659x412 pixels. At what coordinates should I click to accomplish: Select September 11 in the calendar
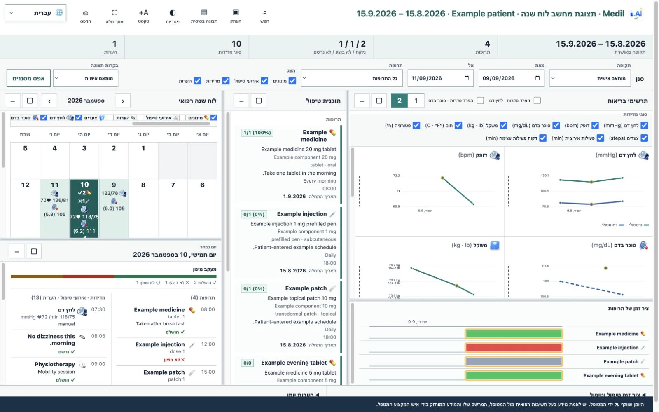[55, 208]
